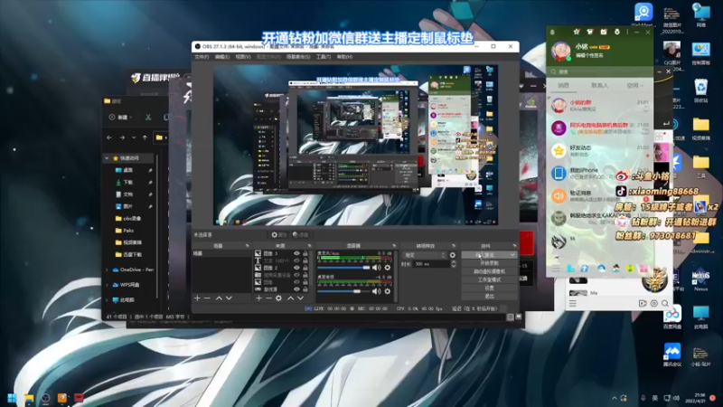This screenshot has width=723, height=407.
Task: Open OBS settings with the 设置 button
Action: point(489,288)
